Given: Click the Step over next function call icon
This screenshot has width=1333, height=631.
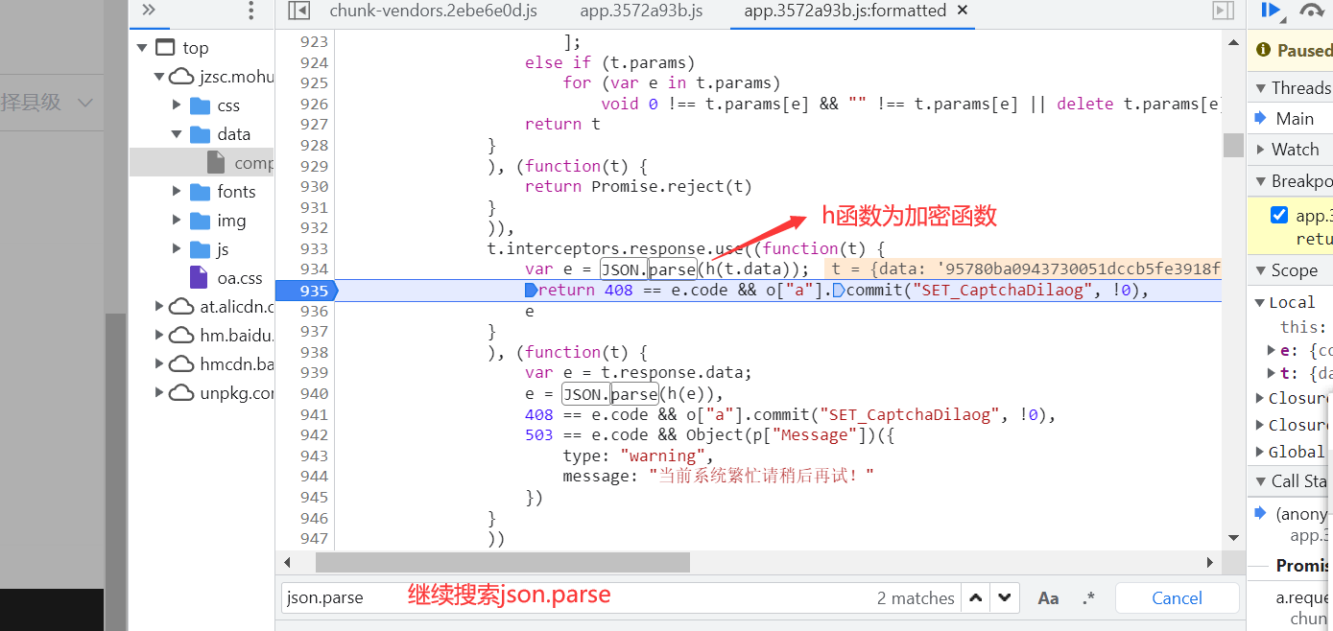Looking at the screenshot, I should click(x=1311, y=12).
